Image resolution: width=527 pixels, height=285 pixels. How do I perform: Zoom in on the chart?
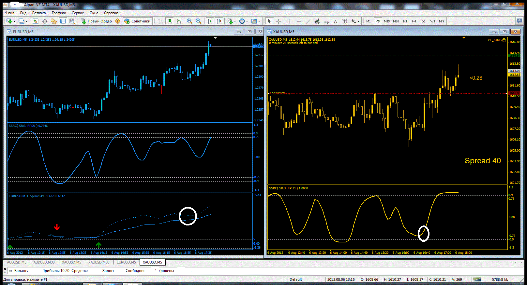click(189, 21)
